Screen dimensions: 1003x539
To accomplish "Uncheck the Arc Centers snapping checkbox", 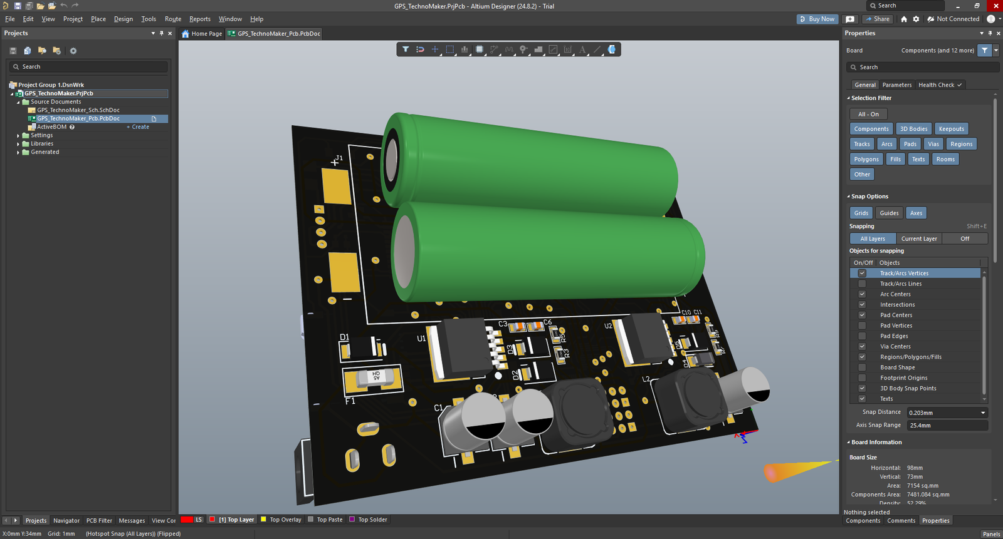I will 862,294.
